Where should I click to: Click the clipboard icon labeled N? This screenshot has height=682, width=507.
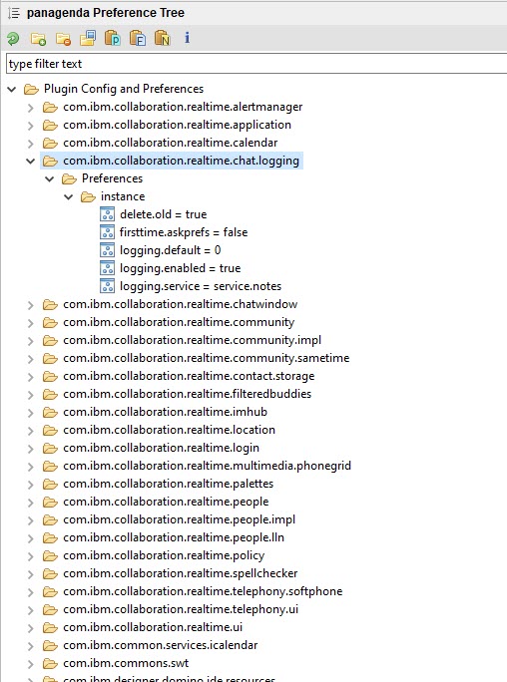163,38
